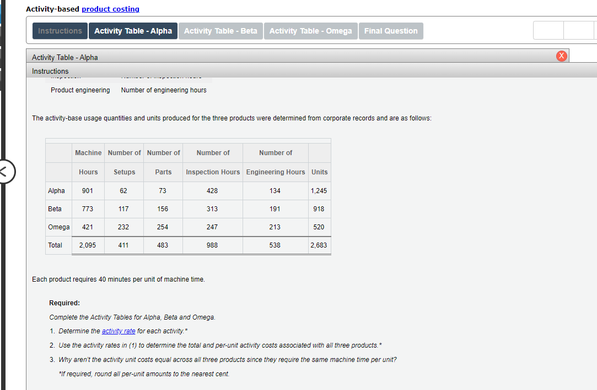Select total setups value 411
The width and height of the screenshot is (597, 390).
[x=123, y=245]
